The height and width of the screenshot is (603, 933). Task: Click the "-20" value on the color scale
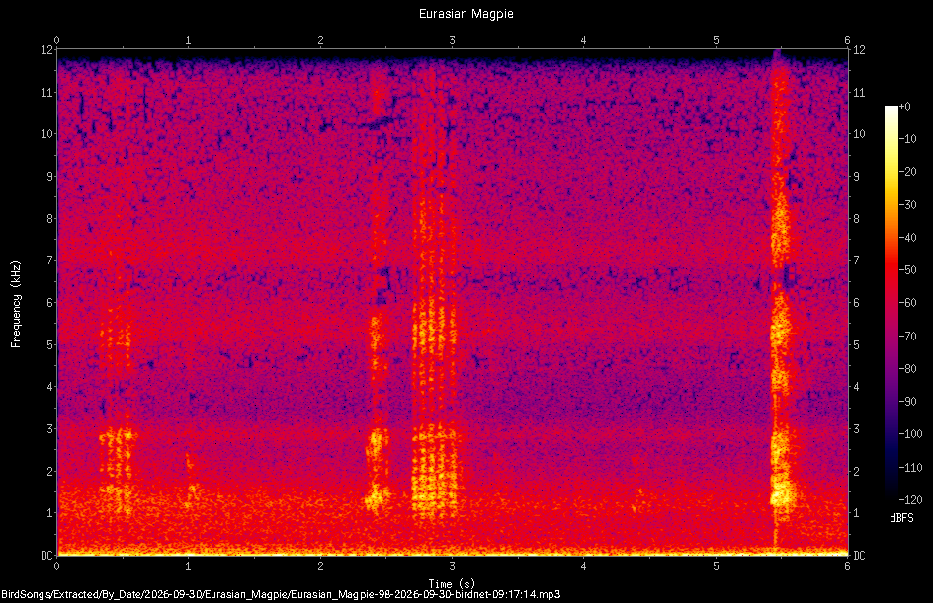(x=908, y=172)
